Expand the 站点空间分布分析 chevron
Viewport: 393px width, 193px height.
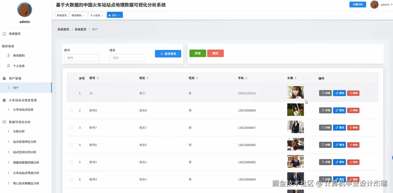[8, 152]
